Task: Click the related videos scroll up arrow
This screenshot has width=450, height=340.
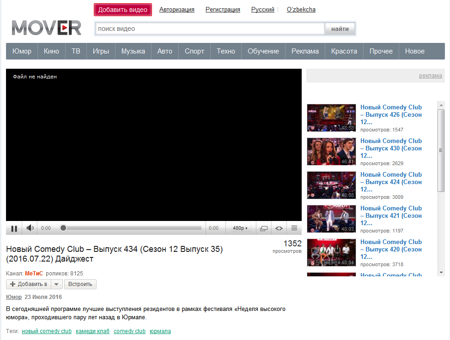Action: point(441,105)
